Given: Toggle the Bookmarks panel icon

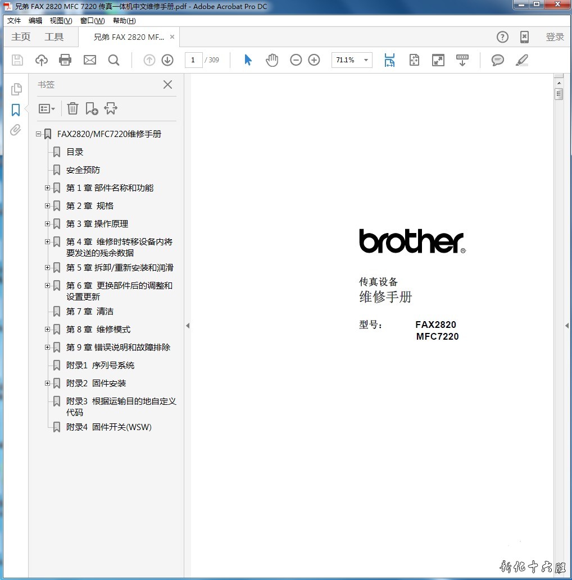Looking at the screenshot, I should point(16,109).
